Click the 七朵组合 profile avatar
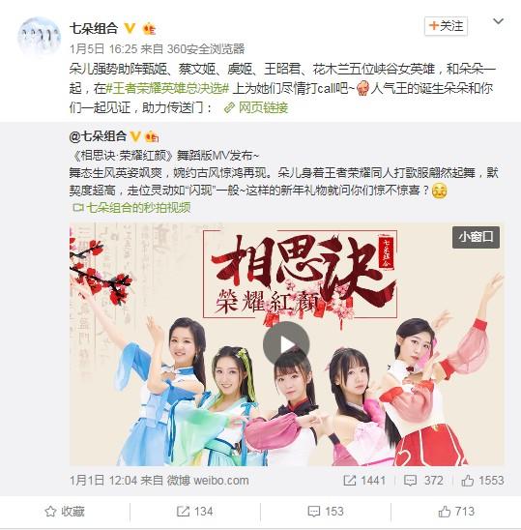Viewport: 521px width, 530px height. 40,38
